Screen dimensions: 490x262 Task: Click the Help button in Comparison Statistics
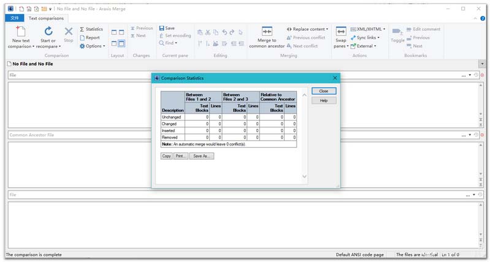[324, 101]
